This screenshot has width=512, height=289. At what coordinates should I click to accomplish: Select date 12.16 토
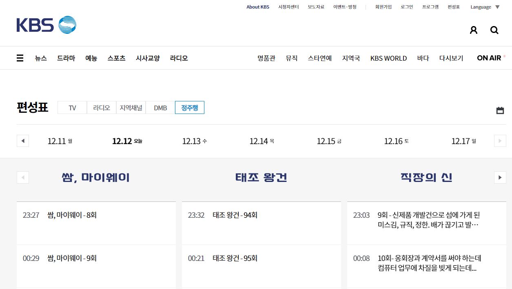point(397,141)
